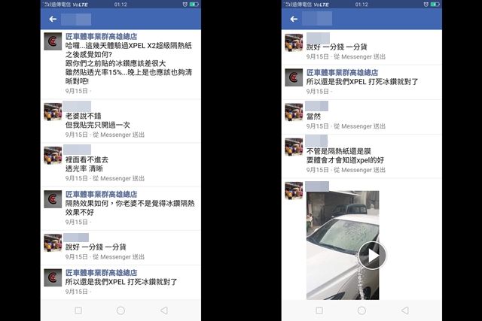This screenshot has height=321, width=482.
Task: Tap the battery indicator in left status bar
Action: coord(194,5)
